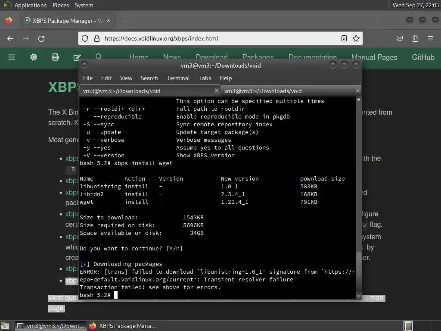Open the terminal Tabs menu
The height and width of the screenshot is (331, 441).
coord(205,78)
